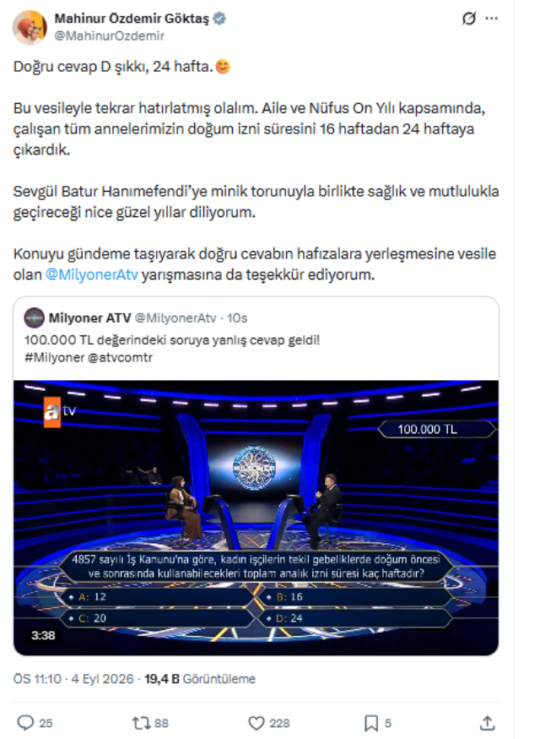Screen dimensions: 540x739
Task: Click the ÖS 11:10 · 4 Eyl 2026 timestamp
Action: pyautogui.click(x=73, y=679)
